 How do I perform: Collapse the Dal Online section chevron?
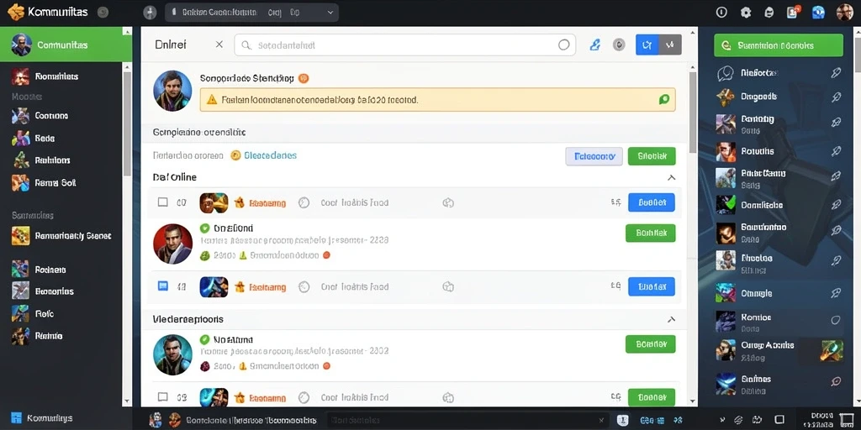[671, 178]
